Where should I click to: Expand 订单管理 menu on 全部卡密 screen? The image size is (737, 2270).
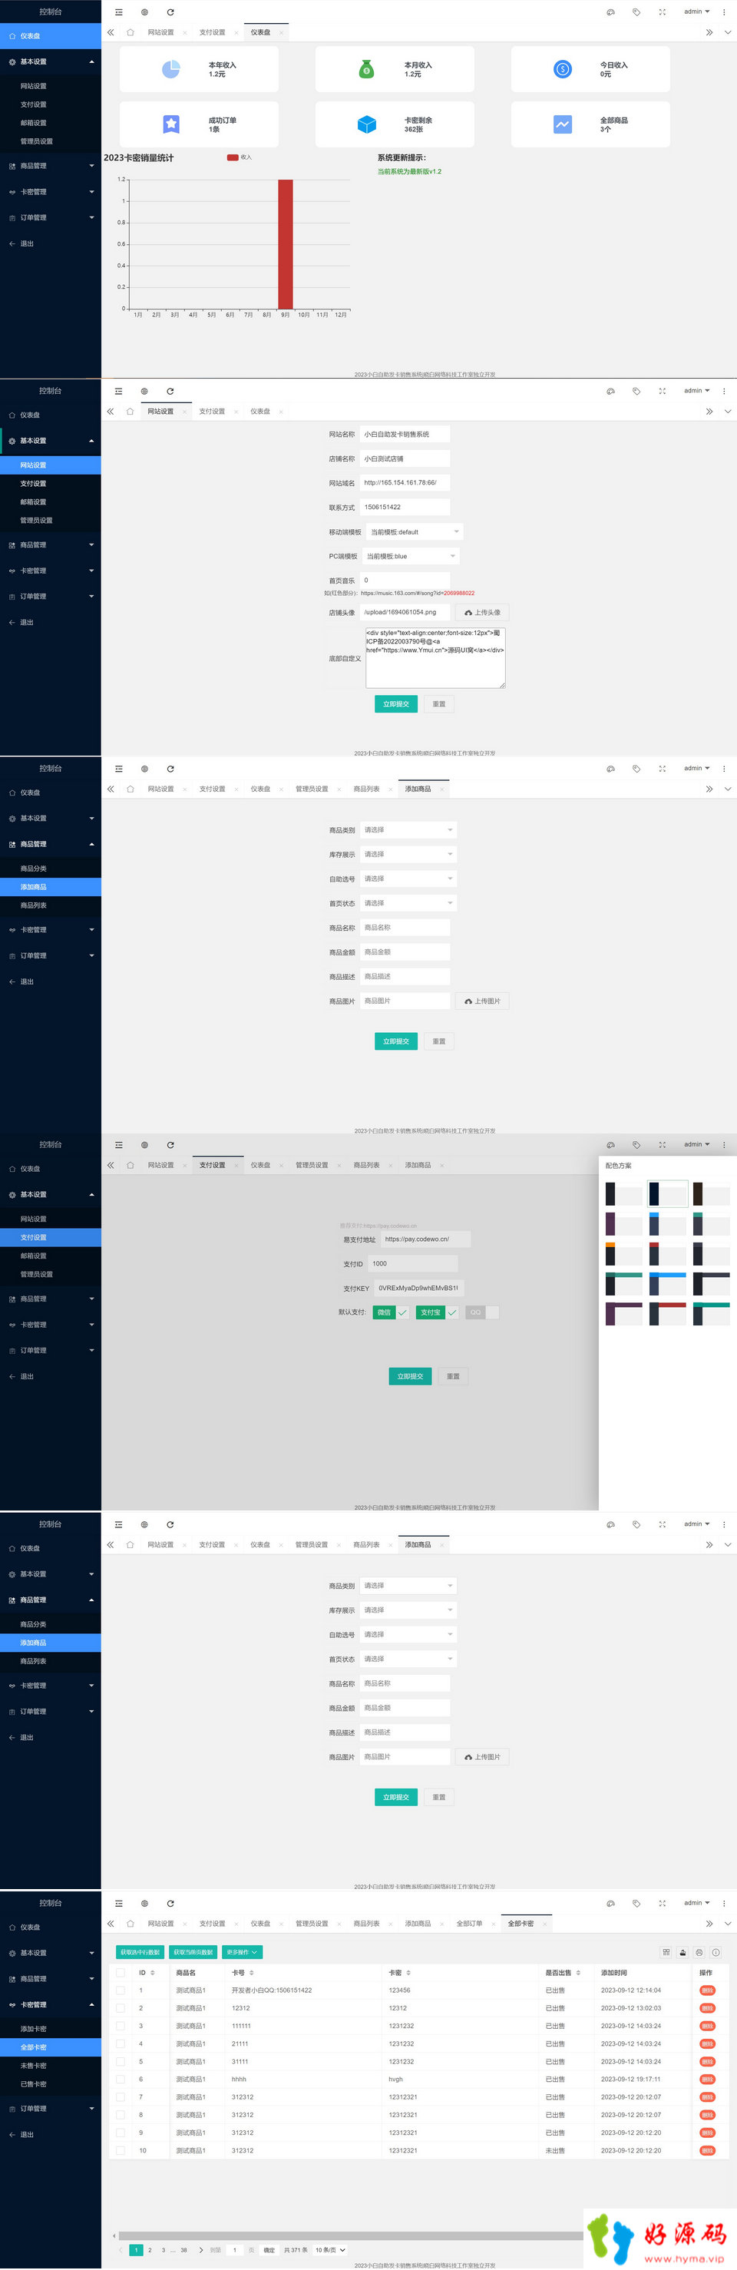pyautogui.click(x=50, y=2109)
